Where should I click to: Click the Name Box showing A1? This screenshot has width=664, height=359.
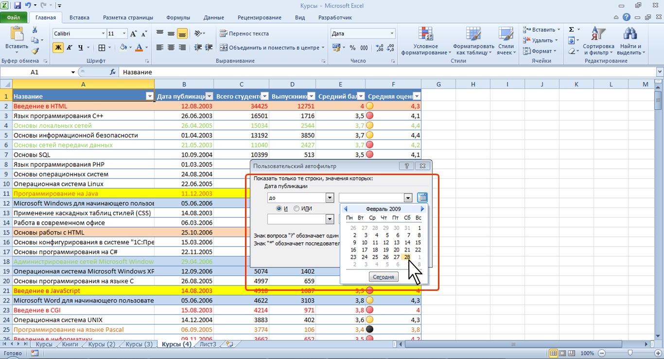(x=34, y=72)
